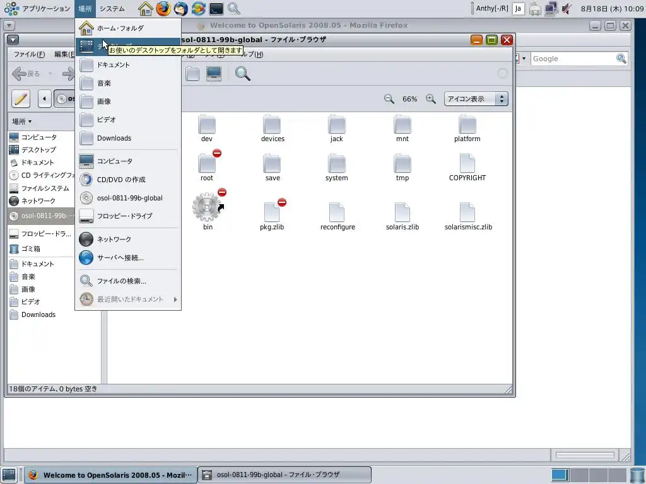
Task: Select 音楽 in the places menu
Action: (128, 83)
